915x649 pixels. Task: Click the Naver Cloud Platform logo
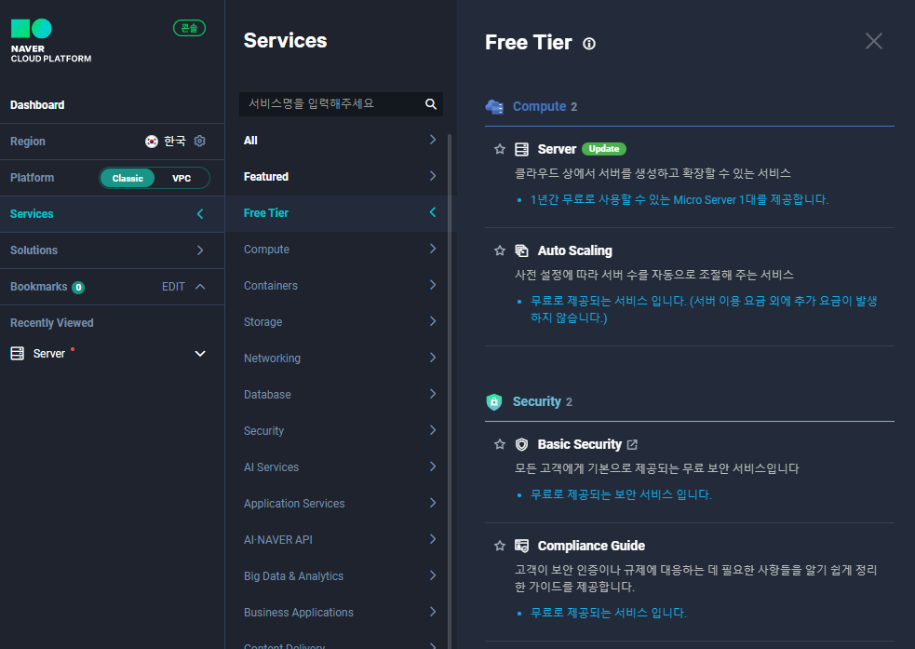click(x=51, y=41)
